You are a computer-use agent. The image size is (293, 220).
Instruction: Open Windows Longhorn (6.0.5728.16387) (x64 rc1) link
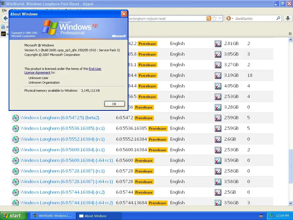[66, 182]
